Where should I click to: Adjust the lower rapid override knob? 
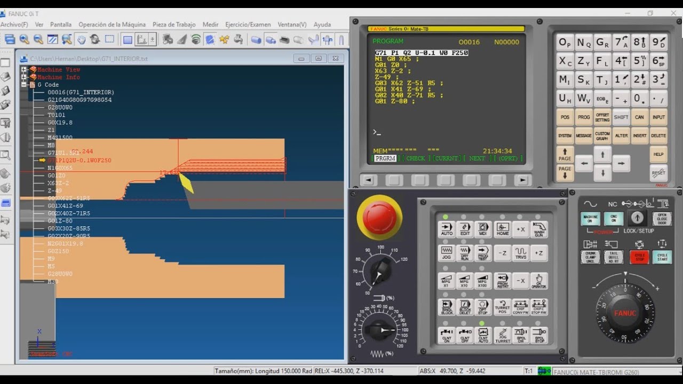coord(380,330)
